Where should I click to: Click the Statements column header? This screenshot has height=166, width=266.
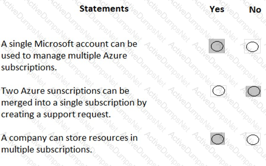click(104, 8)
